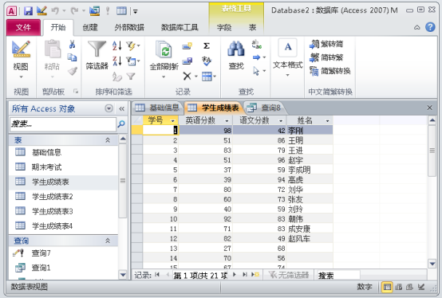Click the Save icon in quick access toolbar

click(x=28, y=11)
